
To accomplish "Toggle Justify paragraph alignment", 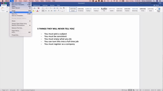I will 51,11.
